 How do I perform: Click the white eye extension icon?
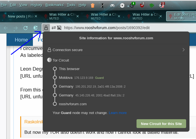click(122, 5)
